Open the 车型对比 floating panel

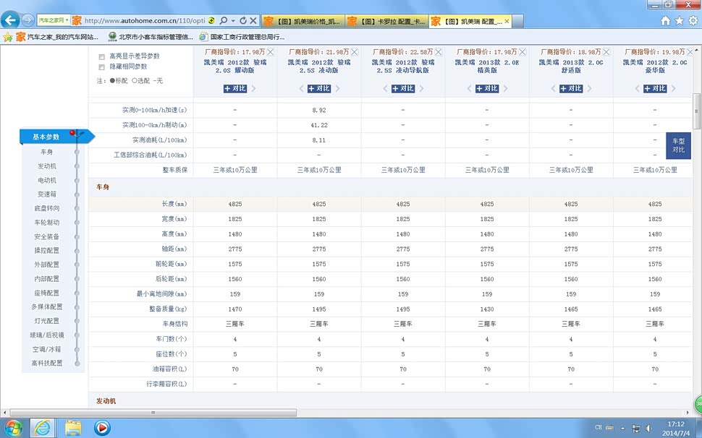[x=678, y=146]
